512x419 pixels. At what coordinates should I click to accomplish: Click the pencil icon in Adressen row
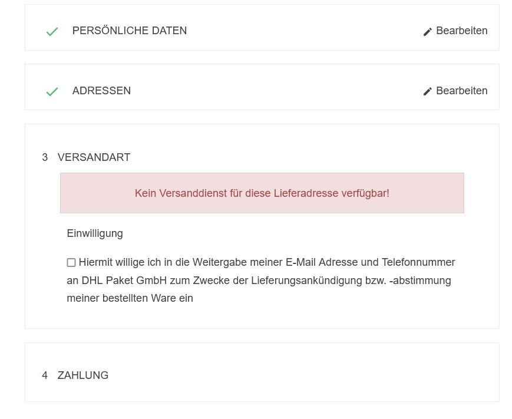(428, 91)
